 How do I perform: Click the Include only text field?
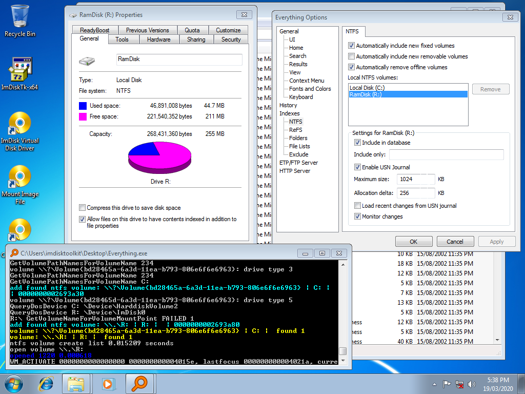(447, 154)
